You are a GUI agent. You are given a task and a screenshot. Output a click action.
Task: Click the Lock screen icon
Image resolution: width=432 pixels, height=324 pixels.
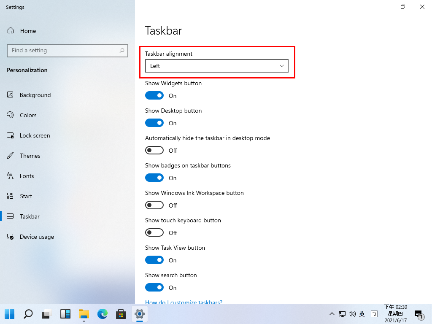click(x=10, y=135)
